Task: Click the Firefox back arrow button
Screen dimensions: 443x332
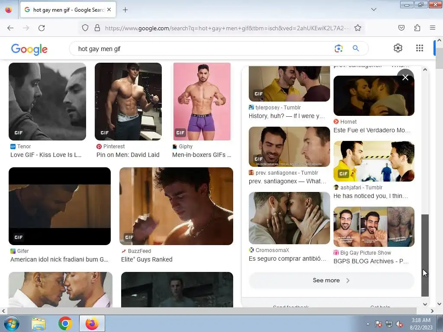Action: (10, 28)
